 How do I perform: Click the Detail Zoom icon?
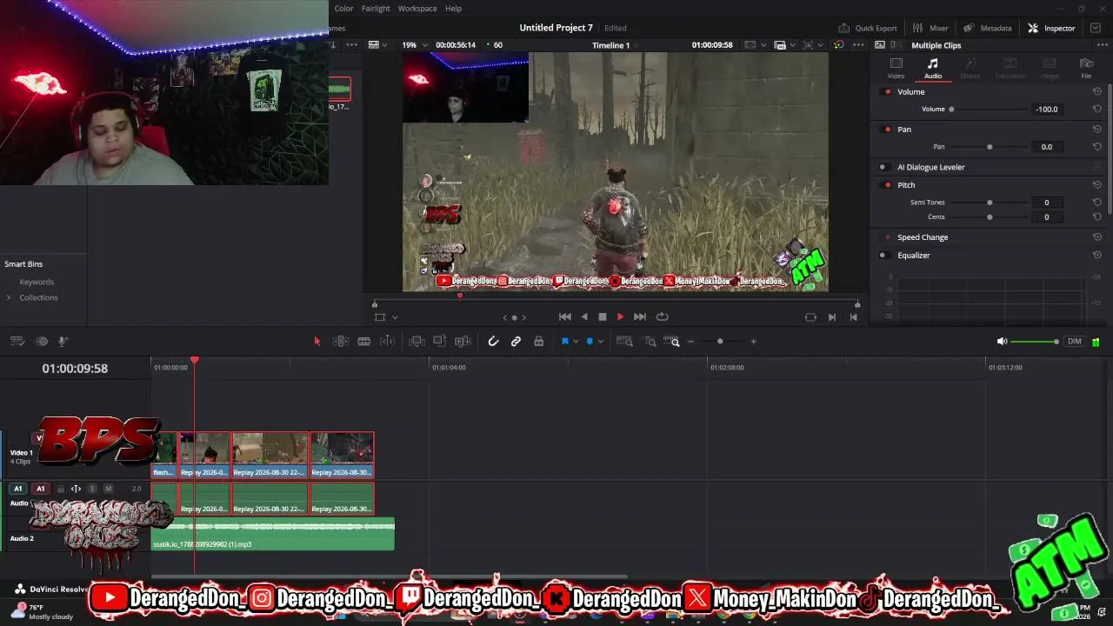tap(650, 342)
